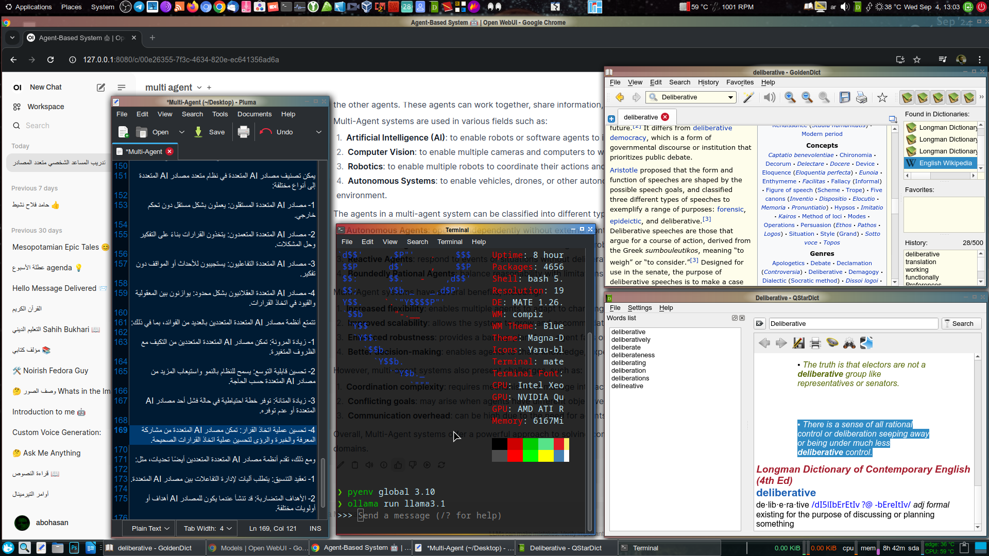Play pronunciation audio in GoldenDict
This screenshot has width=989, height=556.
(x=769, y=97)
